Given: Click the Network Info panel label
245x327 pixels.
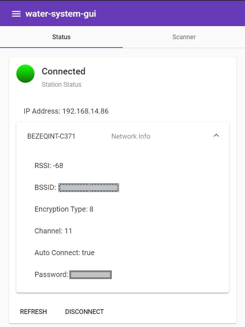Looking at the screenshot, I should point(131,136).
